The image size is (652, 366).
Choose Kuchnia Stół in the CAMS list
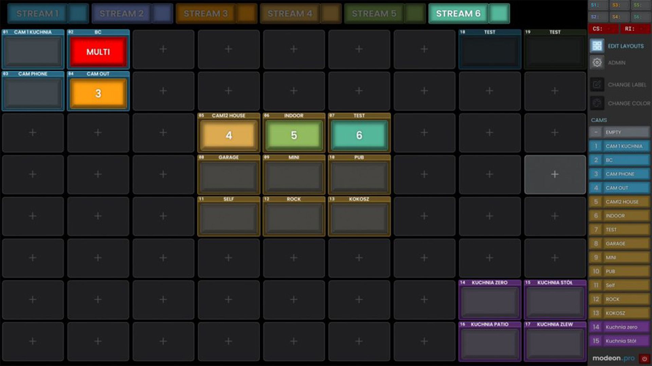coord(619,341)
